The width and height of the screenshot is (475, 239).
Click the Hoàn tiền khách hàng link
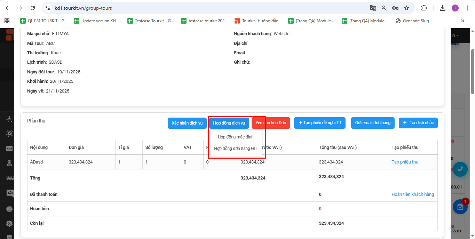[x=412, y=194]
